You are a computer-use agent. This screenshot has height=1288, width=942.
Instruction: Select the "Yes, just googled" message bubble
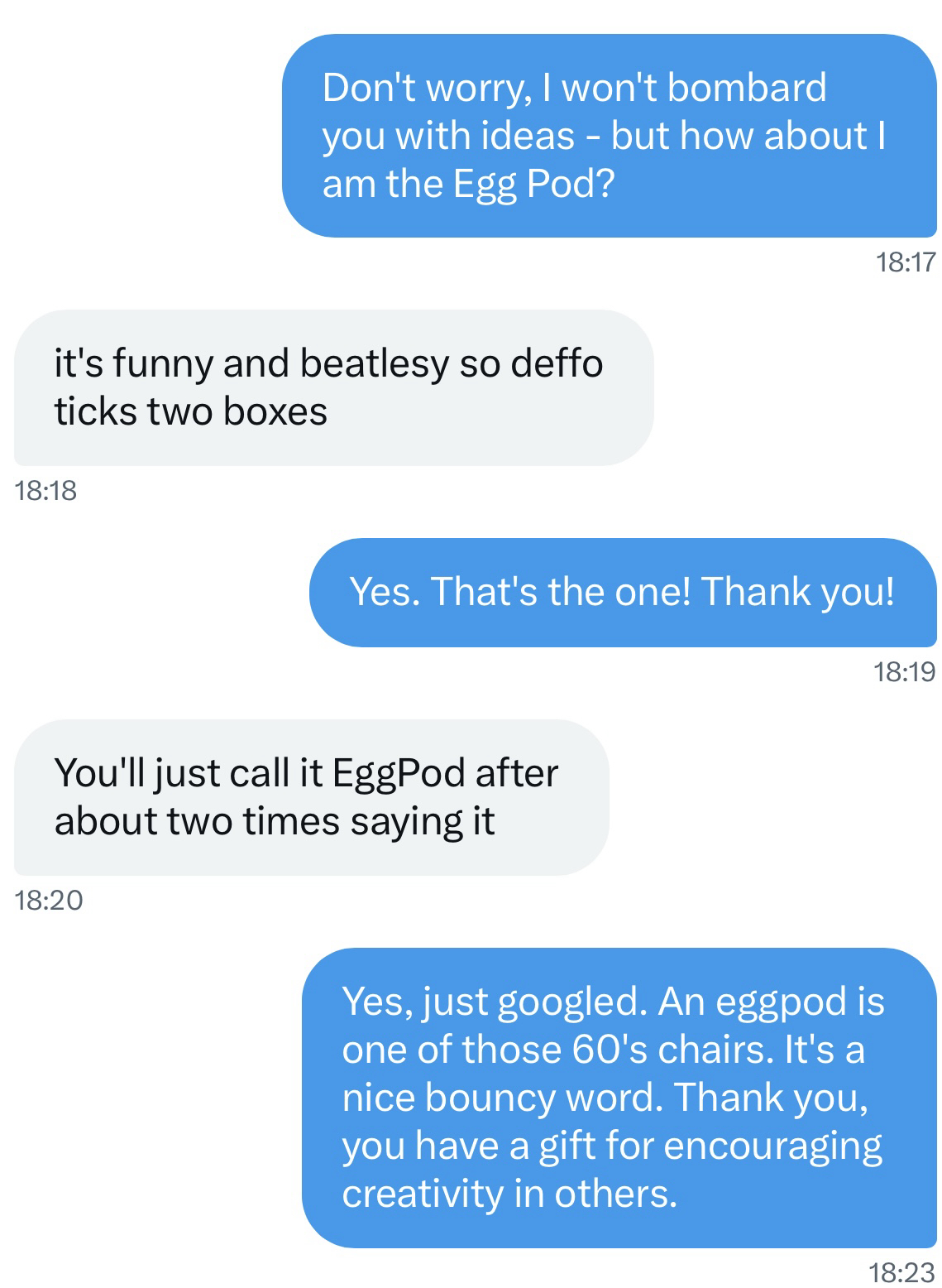[x=619, y=1097]
